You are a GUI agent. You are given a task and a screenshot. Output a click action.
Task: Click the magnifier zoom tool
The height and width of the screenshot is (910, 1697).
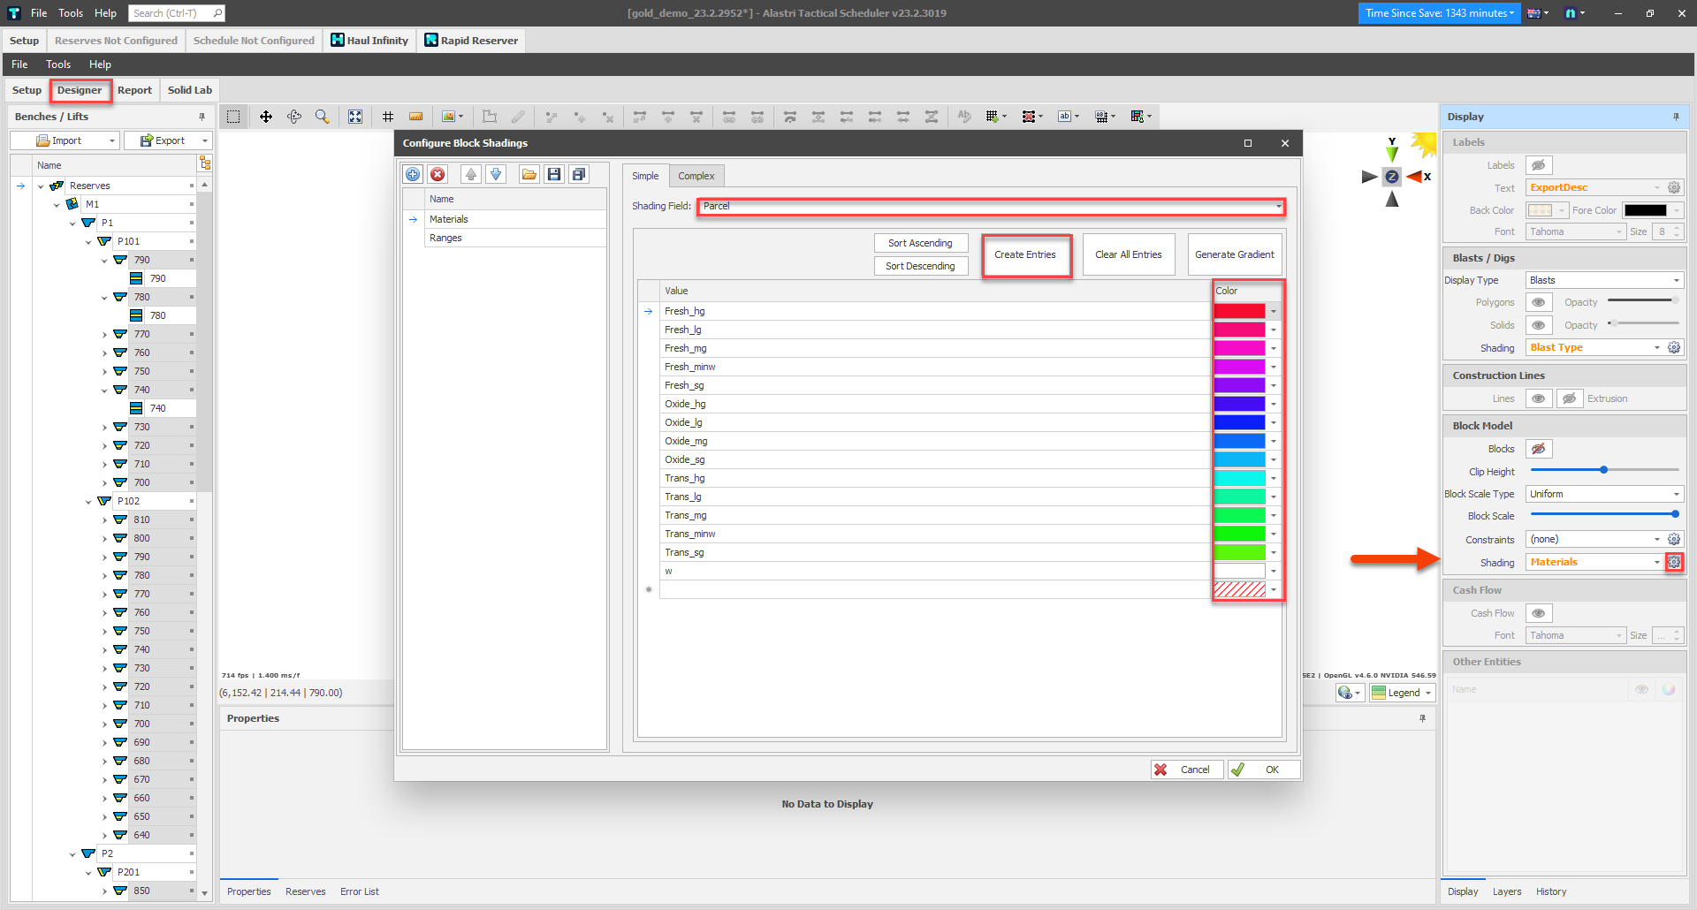pyautogui.click(x=322, y=117)
